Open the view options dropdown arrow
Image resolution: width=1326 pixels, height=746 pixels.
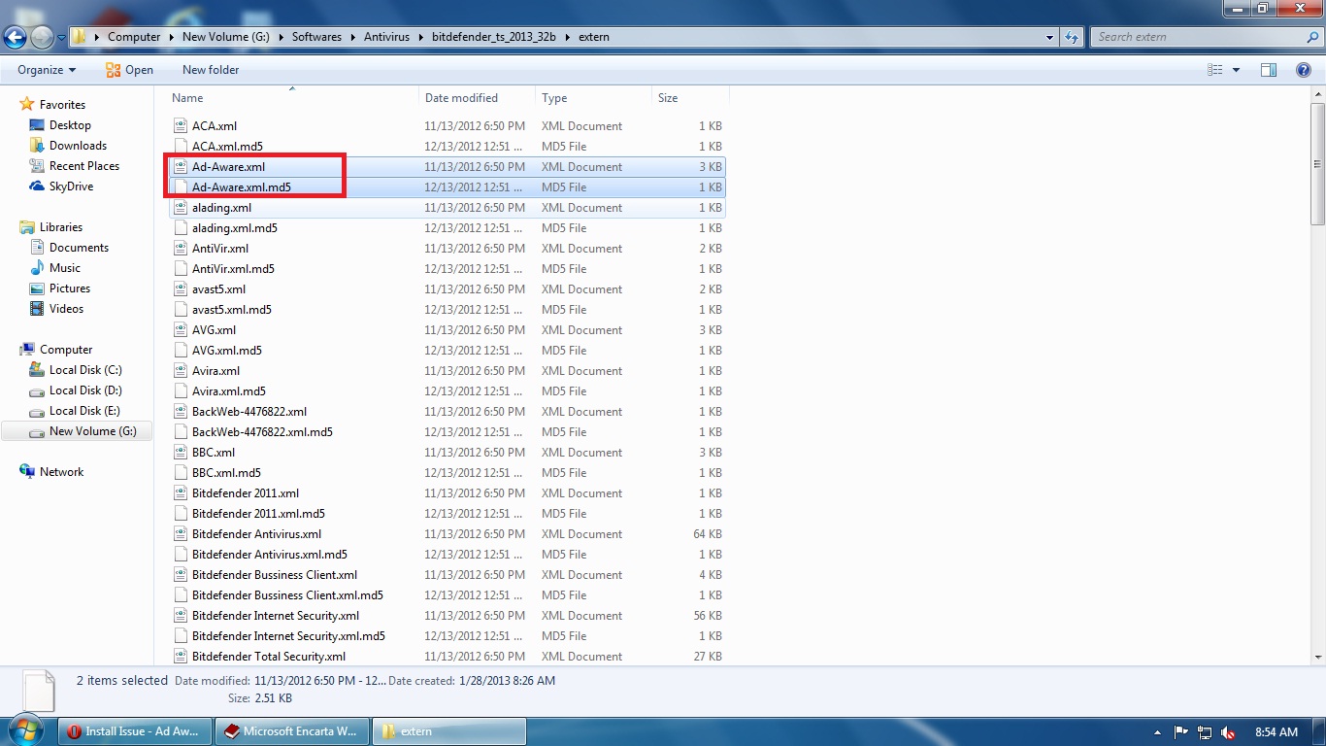[x=1236, y=70]
